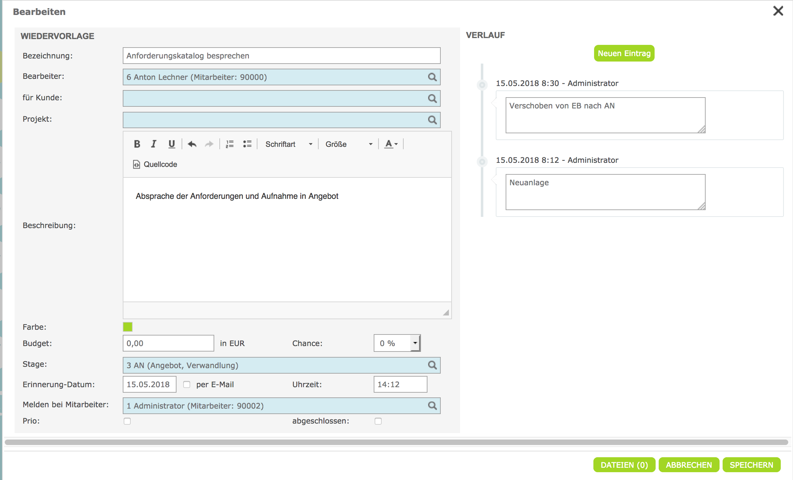
Task: Insert a numbered list in the description
Action: 230,144
